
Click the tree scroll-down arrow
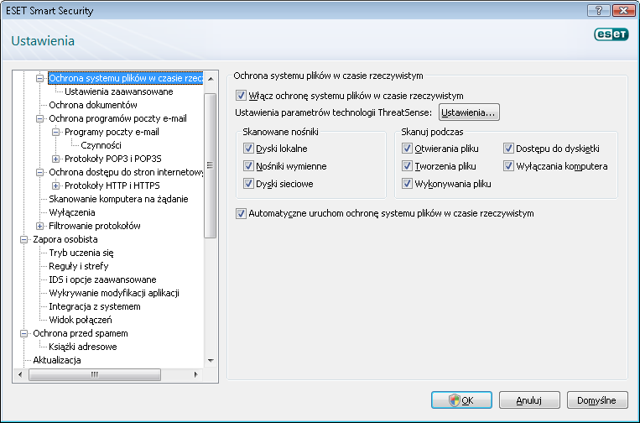pos(211,361)
